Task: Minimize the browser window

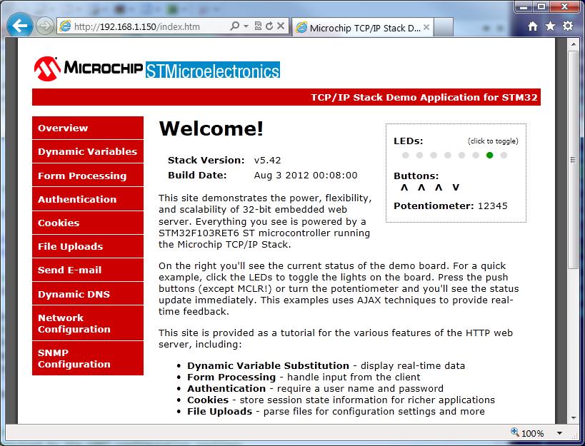Action: pyautogui.click(x=524, y=6)
